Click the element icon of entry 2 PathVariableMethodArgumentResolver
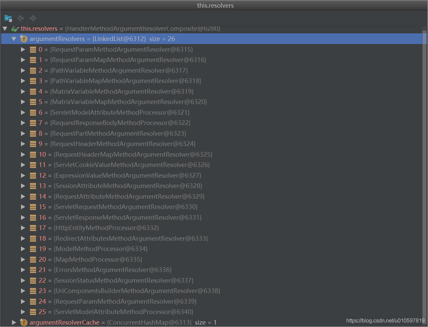This screenshot has height=327, width=428. pyautogui.click(x=33, y=71)
